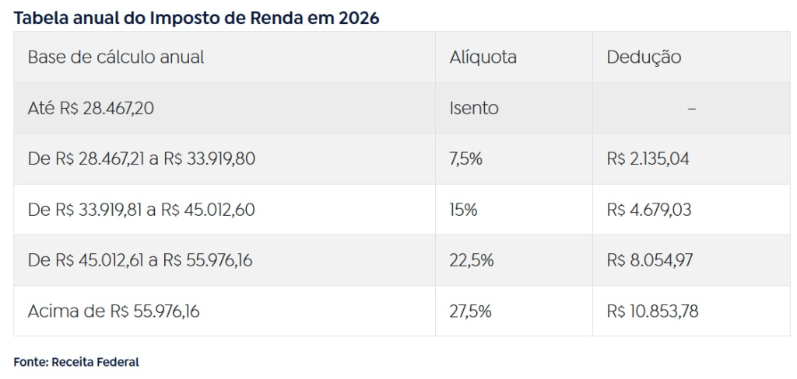The height and width of the screenshot is (379, 797).
Task: Click the 'Acima de R$ 55.976,16' cell
Action: 114,311
